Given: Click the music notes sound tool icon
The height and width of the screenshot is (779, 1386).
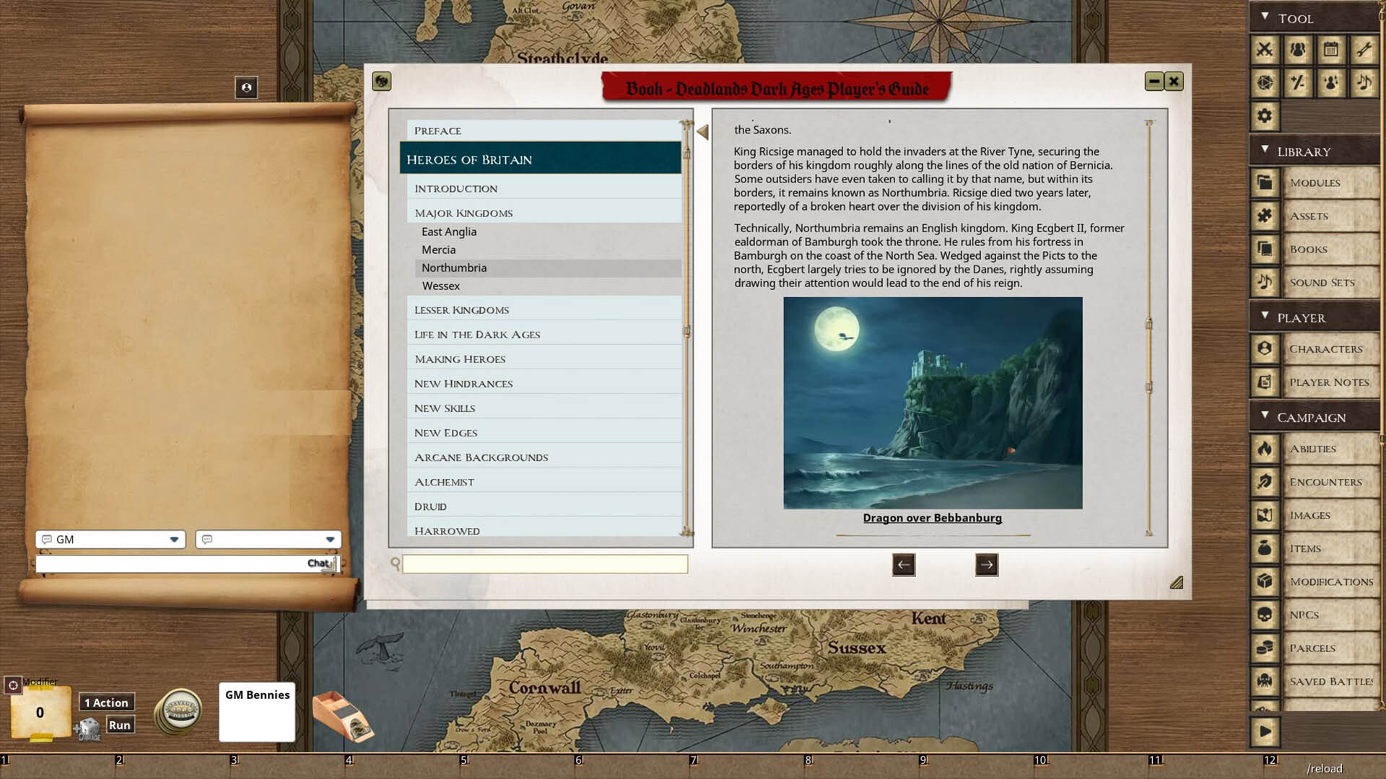Looking at the screenshot, I should [1364, 83].
